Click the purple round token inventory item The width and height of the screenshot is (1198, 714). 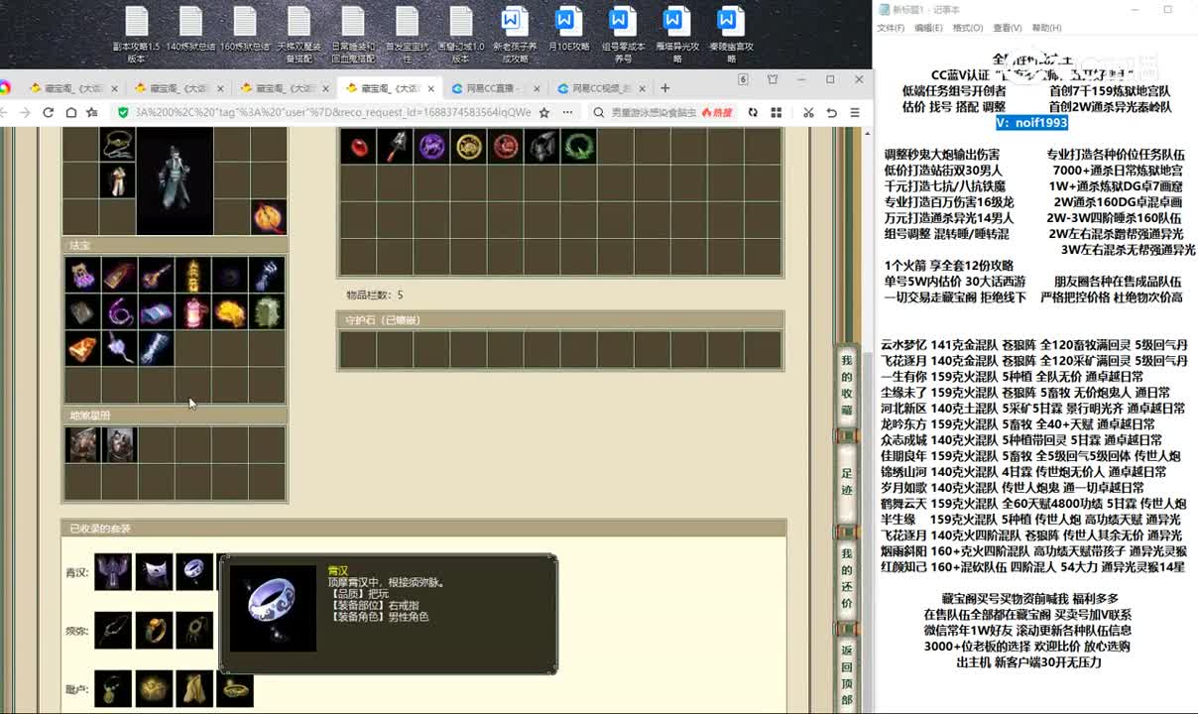point(431,147)
